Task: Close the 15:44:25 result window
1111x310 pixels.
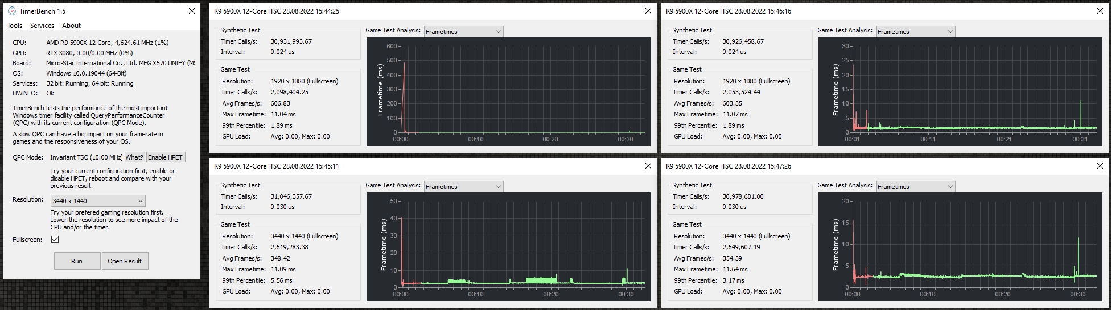Action: click(x=648, y=11)
